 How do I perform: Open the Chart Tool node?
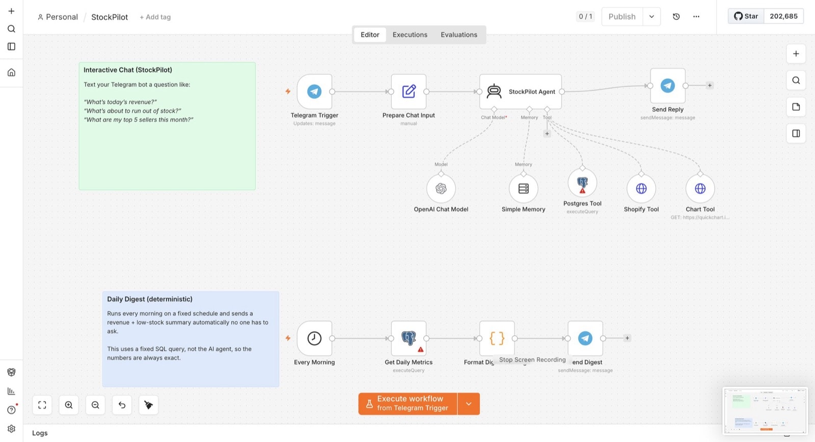click(700, 189)
